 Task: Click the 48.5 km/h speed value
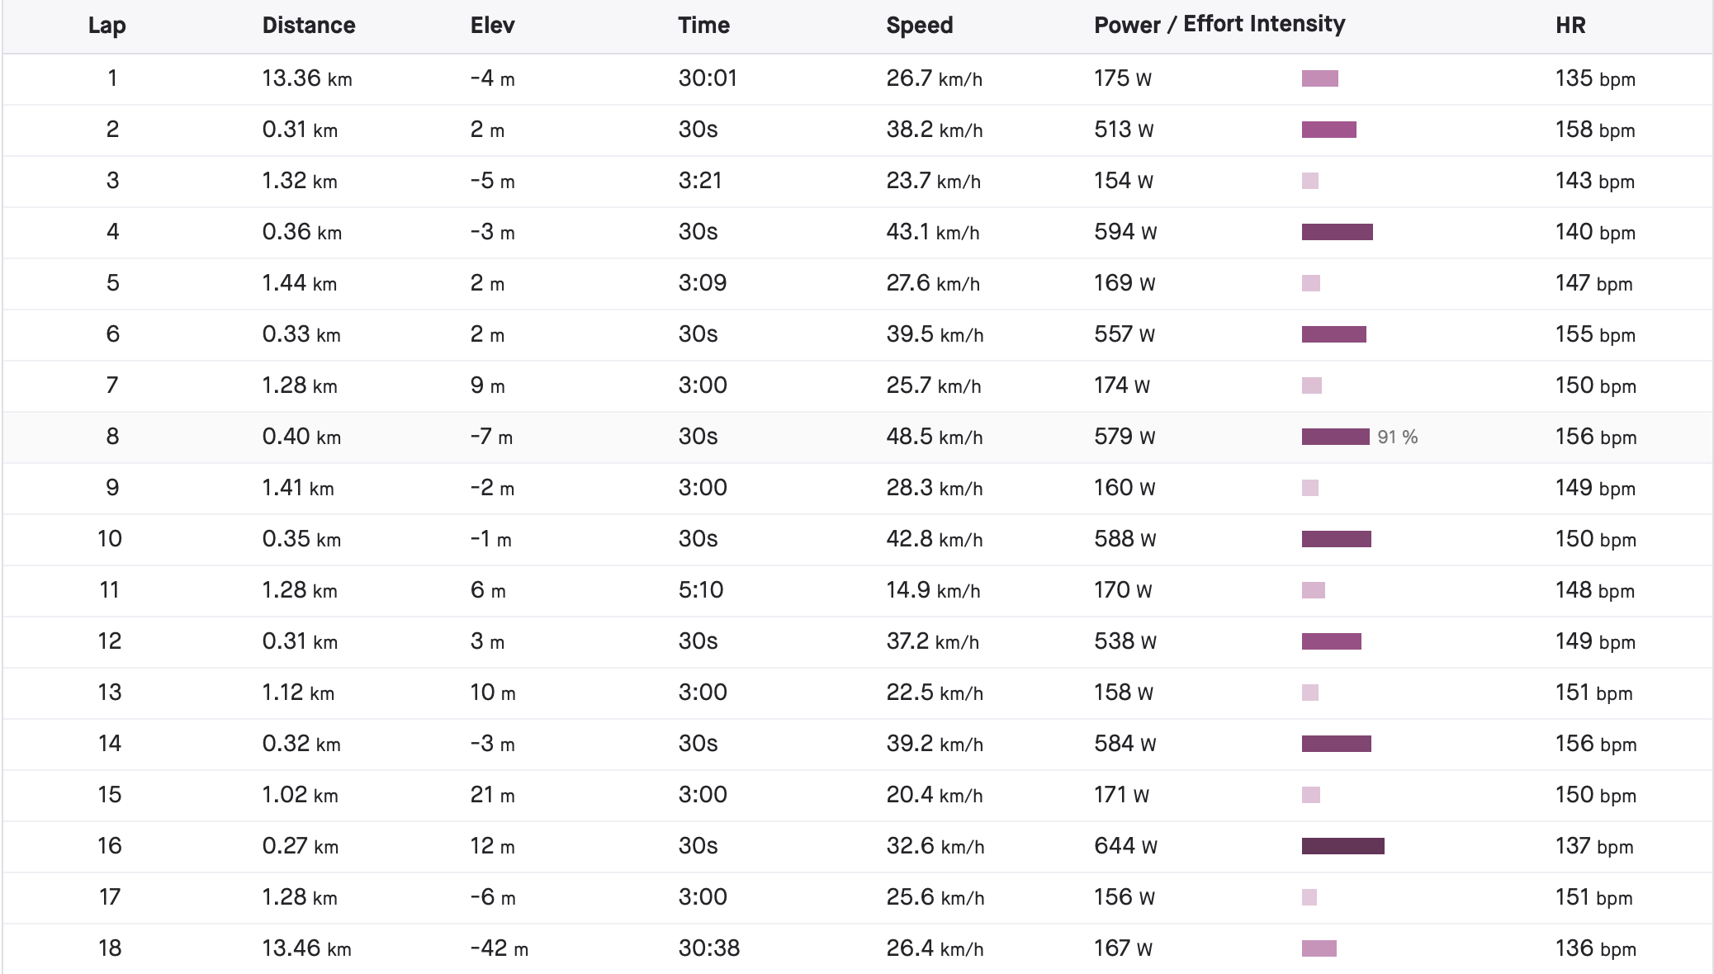[x=935, y=437]
